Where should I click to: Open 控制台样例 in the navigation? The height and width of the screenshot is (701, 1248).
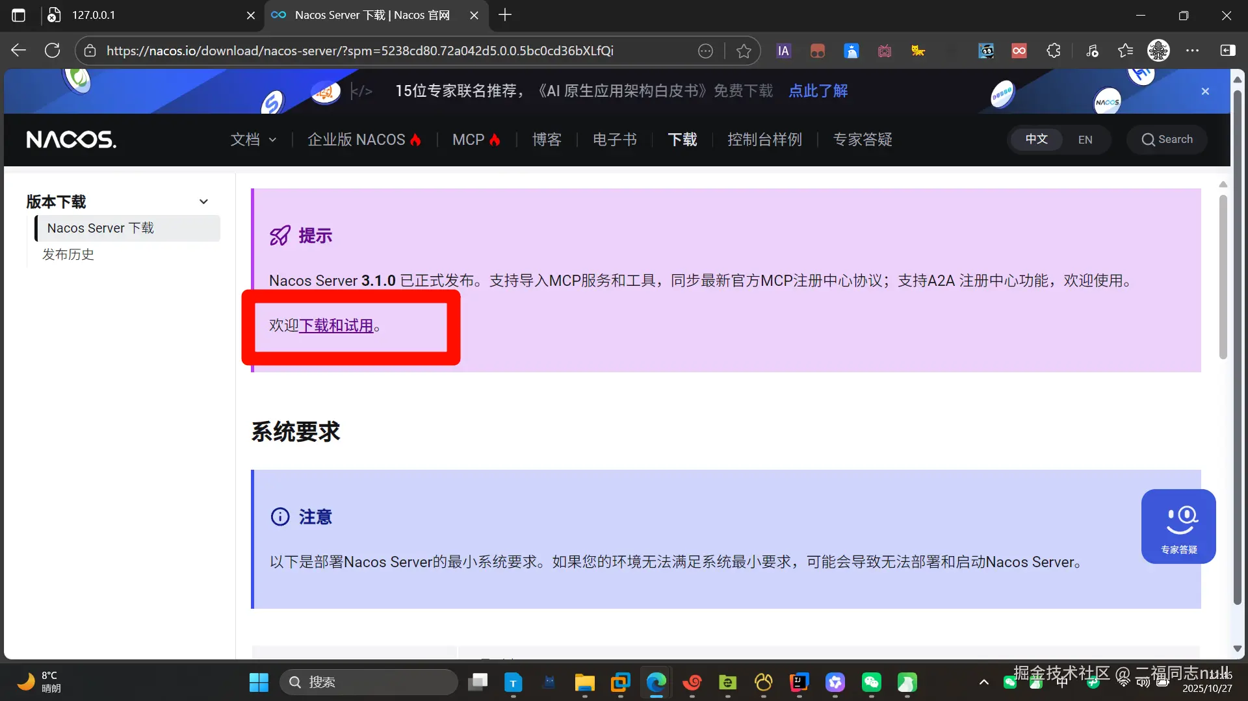point(764,140)
